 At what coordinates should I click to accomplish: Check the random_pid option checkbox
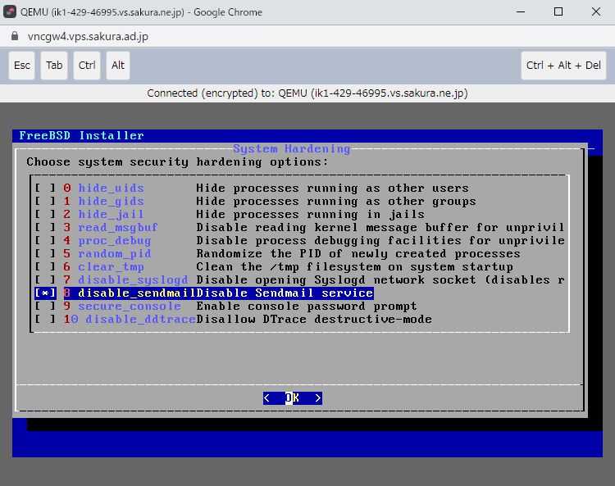(45, 253)
